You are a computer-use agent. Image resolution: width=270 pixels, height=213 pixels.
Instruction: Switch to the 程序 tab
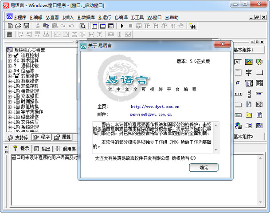pyautogui.click(x=42, y=137)
